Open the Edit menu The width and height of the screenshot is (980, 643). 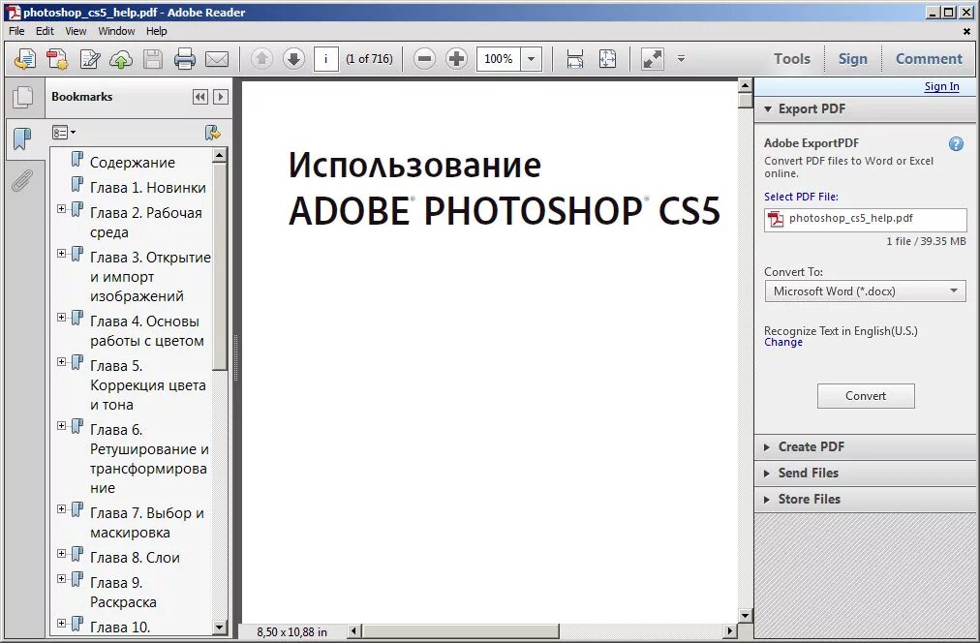click(x=45, y=31)
